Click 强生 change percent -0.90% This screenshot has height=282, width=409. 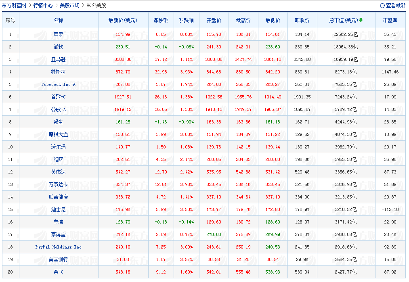[x=187, y=122]
